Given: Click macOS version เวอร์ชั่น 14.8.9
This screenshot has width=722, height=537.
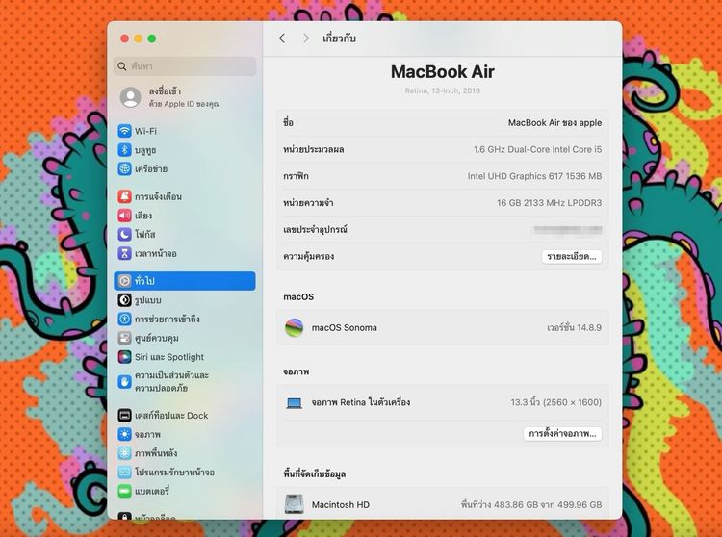Looking at the screenshot, I should pyautogui.click(x=574, y=327).
